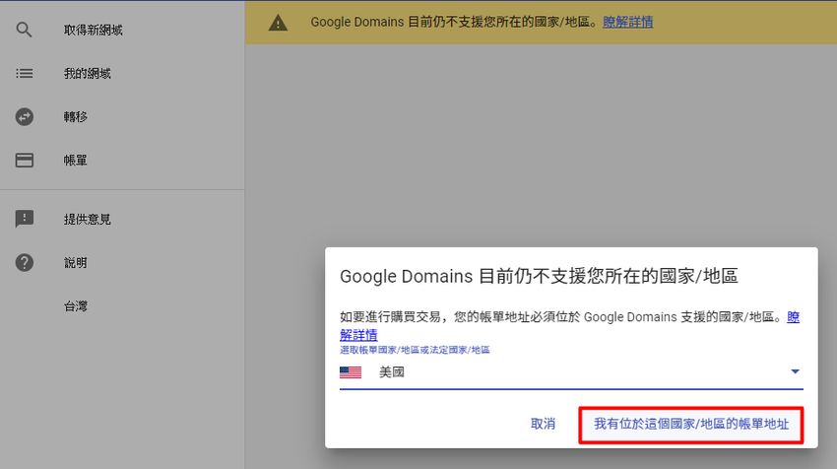Click the US flag in country selector
Screen dimensions: 837x469
coord(351,371)
